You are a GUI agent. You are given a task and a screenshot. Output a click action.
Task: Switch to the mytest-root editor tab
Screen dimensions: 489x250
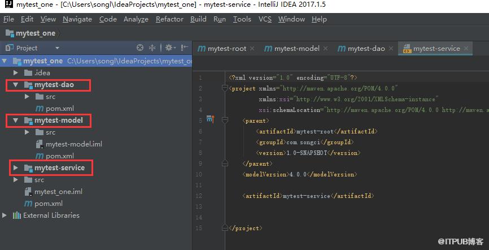(227, 49)
